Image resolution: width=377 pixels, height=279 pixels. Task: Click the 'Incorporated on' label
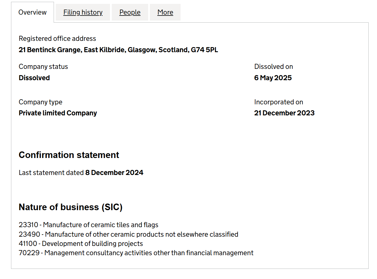click(279, 102)
